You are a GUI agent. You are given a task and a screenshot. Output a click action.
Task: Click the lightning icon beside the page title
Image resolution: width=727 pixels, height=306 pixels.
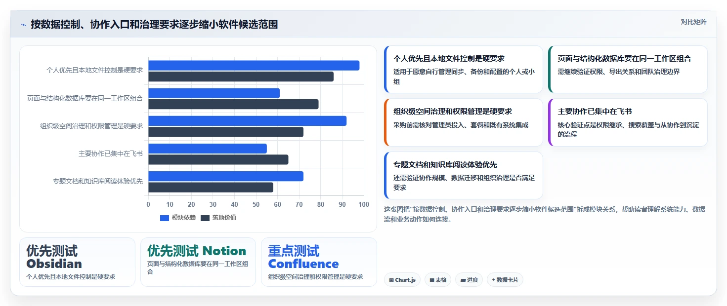point(23,25)
